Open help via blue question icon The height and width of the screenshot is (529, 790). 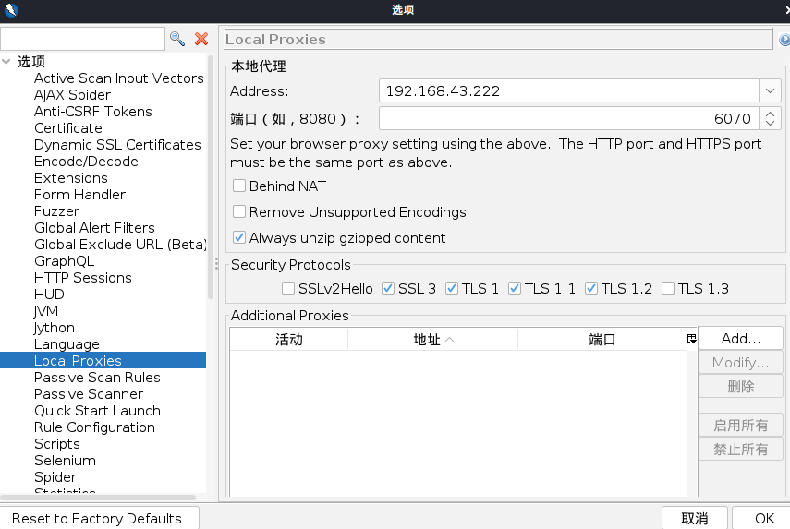784,40
